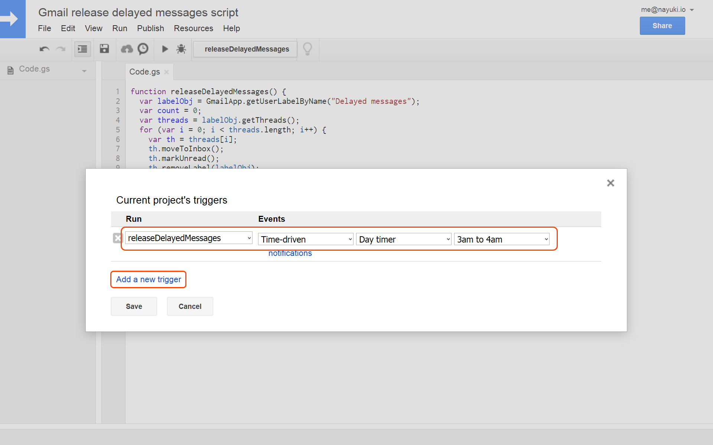Click code line th.moveToInbox()
This screenshot has width=713, height=445.
186,149
